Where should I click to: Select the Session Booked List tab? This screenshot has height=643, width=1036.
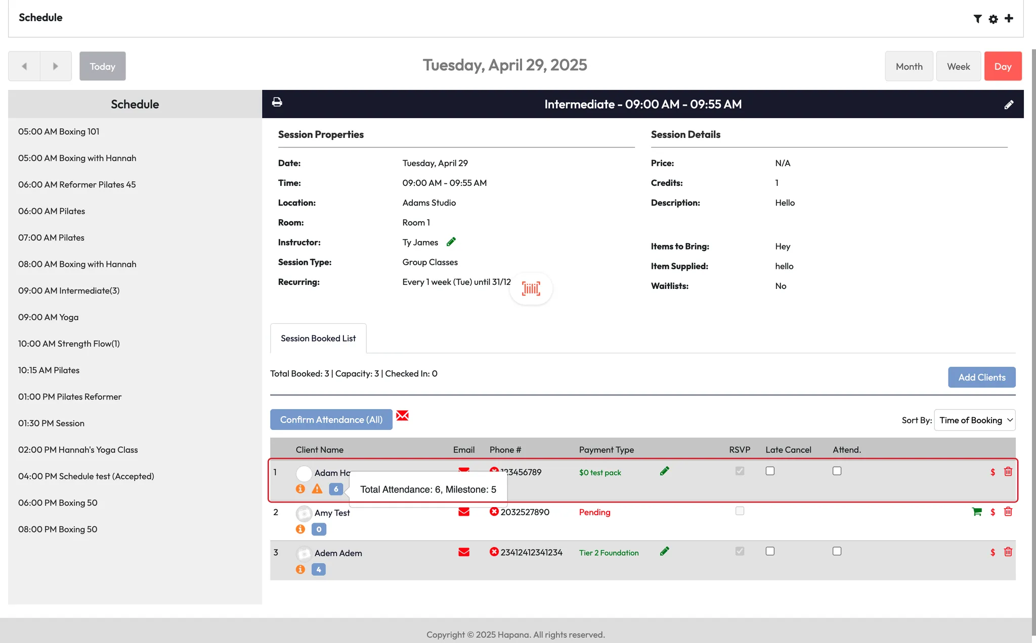click(318, 338)
